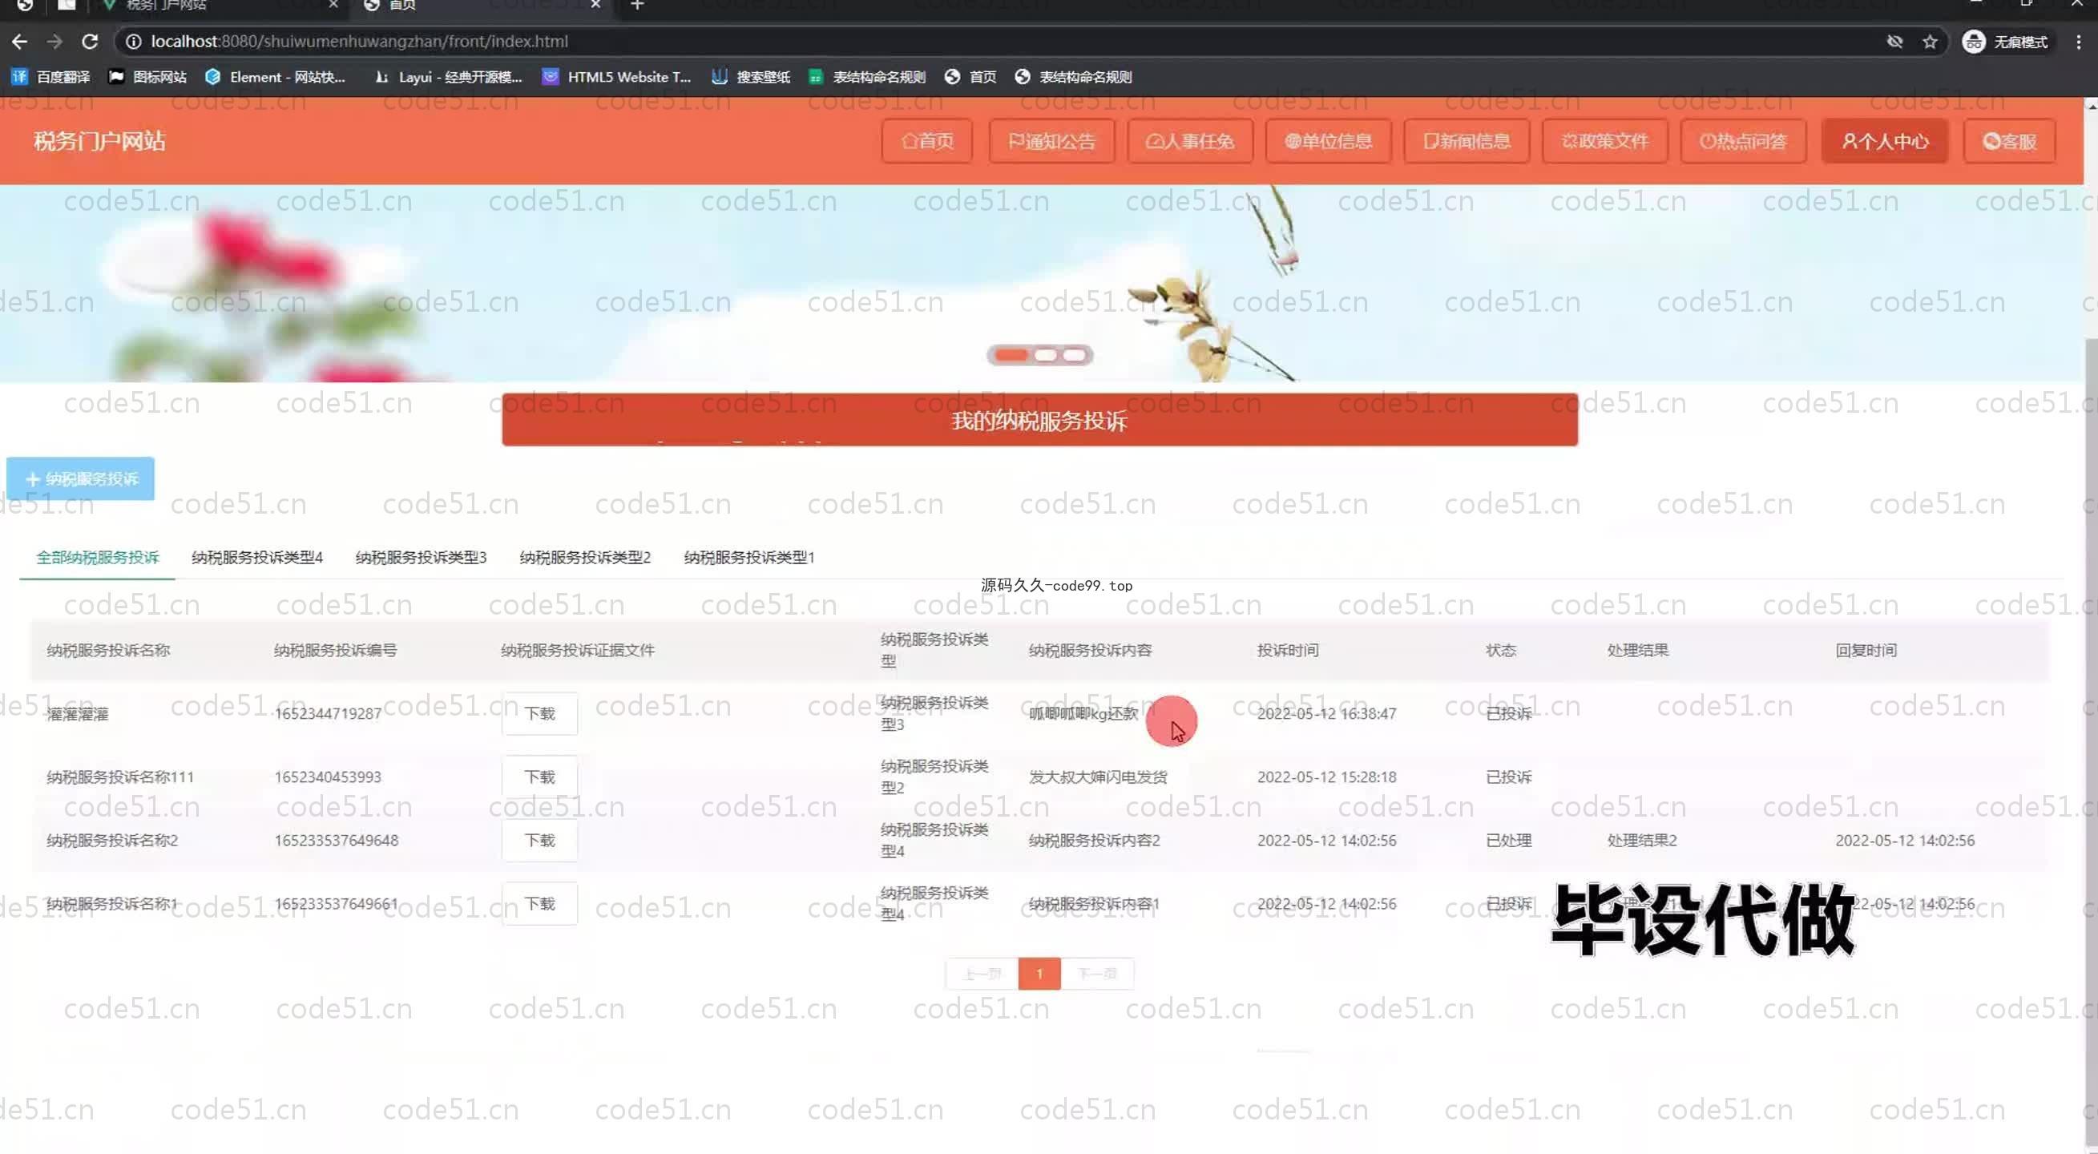Open the browser three-dot menu
Screen dimensions: 2098x1154
(2078, 42)
